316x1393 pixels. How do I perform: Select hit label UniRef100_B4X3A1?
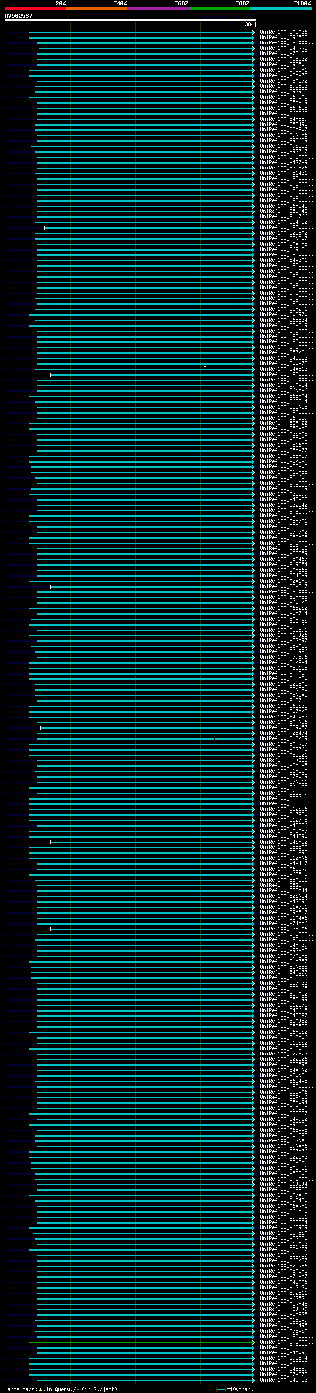[283, 260]
